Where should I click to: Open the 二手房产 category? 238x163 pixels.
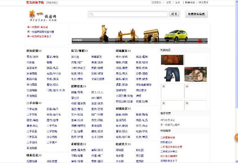click(x=52, y=142)
